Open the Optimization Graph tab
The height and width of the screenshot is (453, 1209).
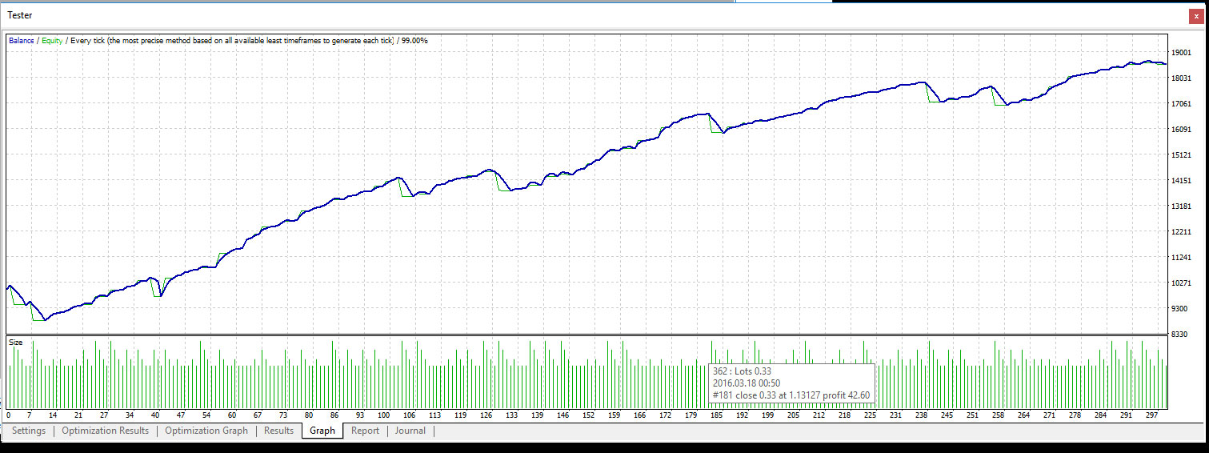tap(206, 431)
